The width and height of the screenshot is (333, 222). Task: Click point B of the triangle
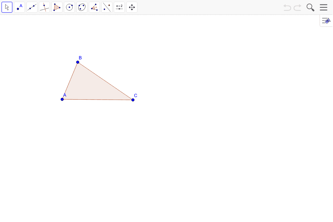78,62
